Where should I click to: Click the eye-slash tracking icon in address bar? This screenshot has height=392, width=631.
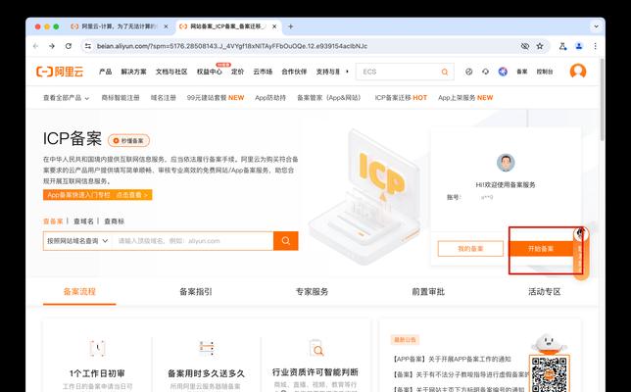pos(525,46)
